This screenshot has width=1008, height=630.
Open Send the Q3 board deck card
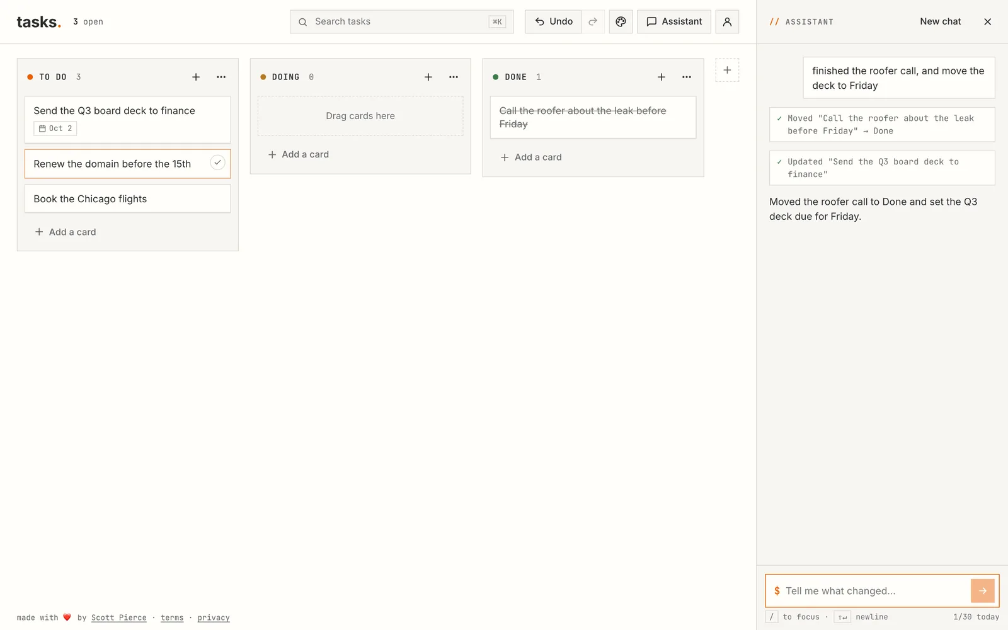click(x=127, y=120)
